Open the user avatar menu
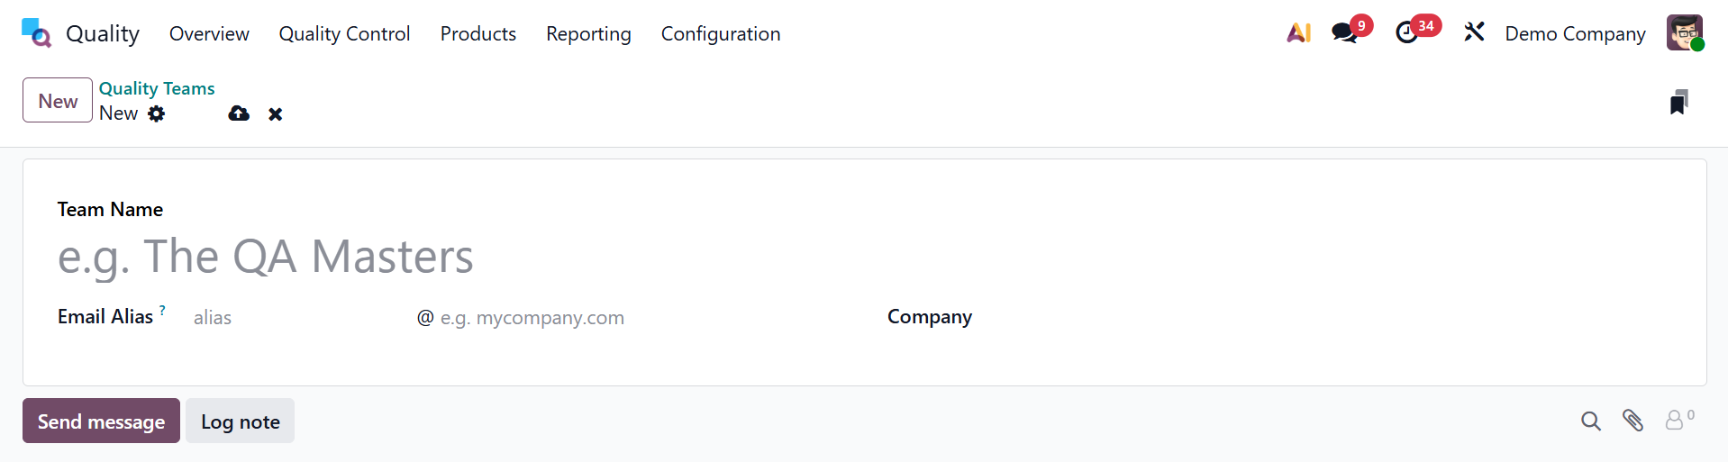The image size is (1728, 462). pyautogui.click(x=1685, y=33)
